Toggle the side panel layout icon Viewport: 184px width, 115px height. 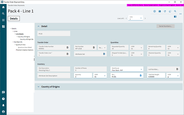[x=175, y=17]
